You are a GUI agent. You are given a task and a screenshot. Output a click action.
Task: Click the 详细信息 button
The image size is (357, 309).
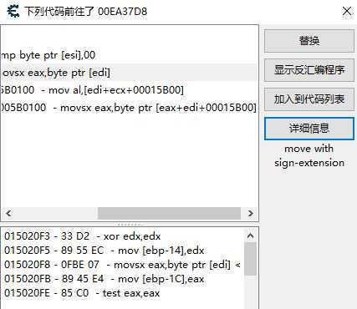click(309, 129)
